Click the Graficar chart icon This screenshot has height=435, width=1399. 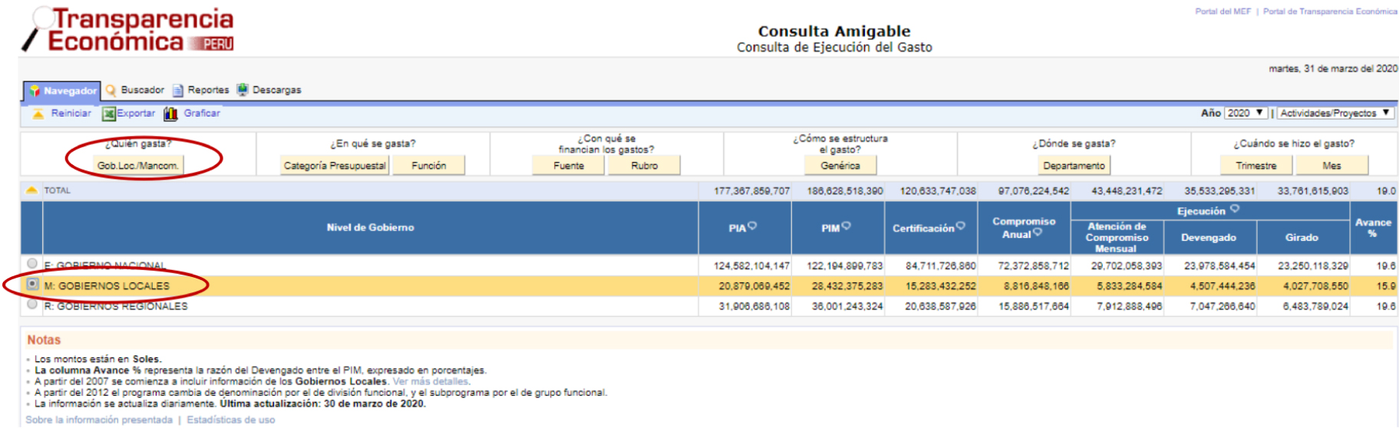tap(170, 114)
